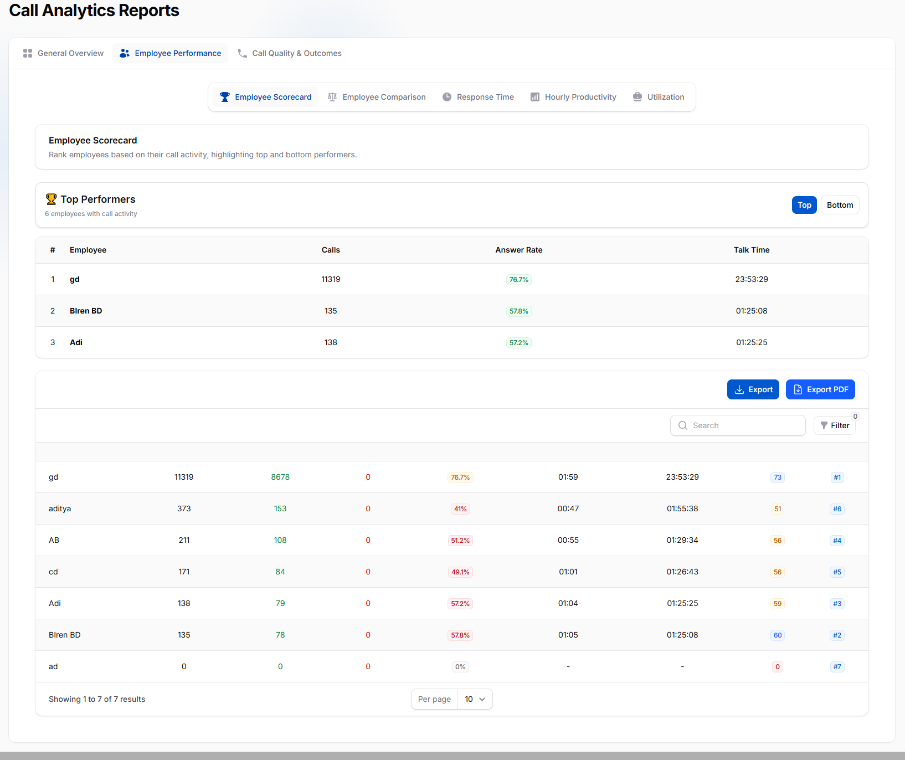Viewport: 905px width, 760px height.
Task: Click the General Overview grid icon
Action: pos(28,53)
